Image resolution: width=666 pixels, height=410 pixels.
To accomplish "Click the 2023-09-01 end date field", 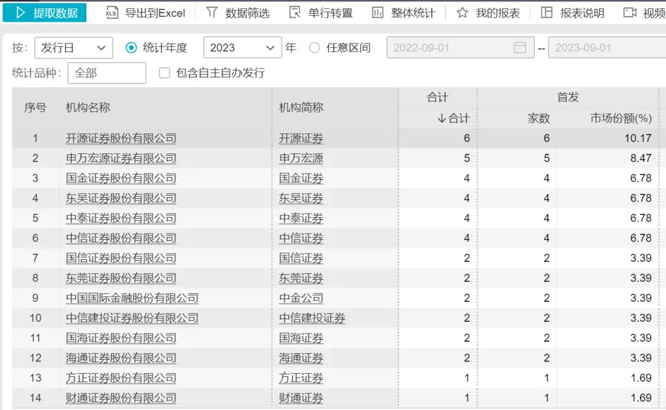I will [607, 47].
